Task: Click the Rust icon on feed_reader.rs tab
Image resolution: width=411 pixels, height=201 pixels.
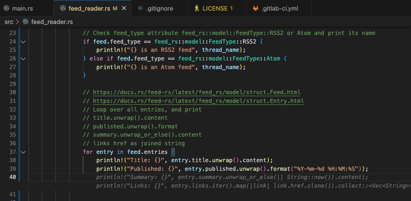Action: tap(63, 8)
